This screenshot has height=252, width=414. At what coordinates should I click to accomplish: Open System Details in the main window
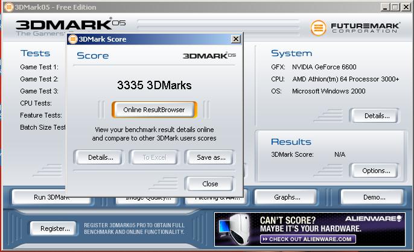click(374, 116)
